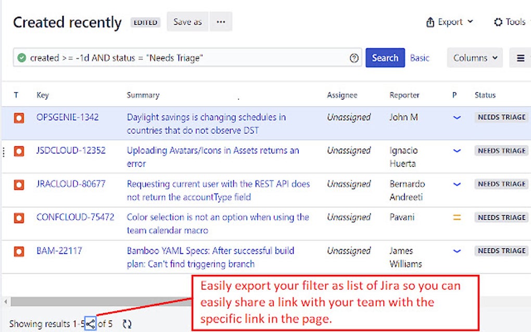Click the Tools gear icon
The image size is (531, 332).
(x=498, y=22)
